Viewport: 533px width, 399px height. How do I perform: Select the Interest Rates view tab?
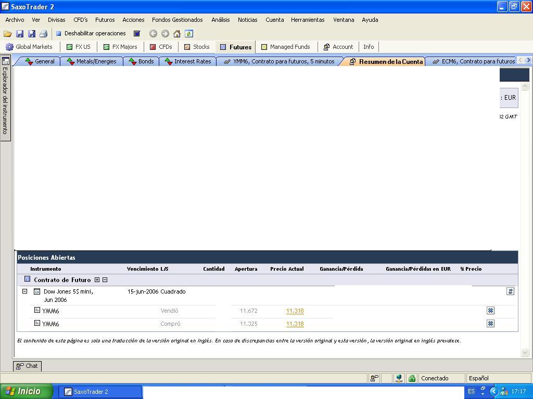coord(188,61)
